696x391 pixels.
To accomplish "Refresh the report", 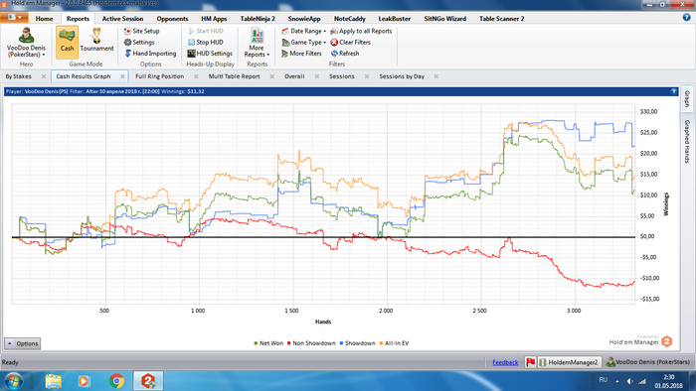I will [x=345, y=54].
